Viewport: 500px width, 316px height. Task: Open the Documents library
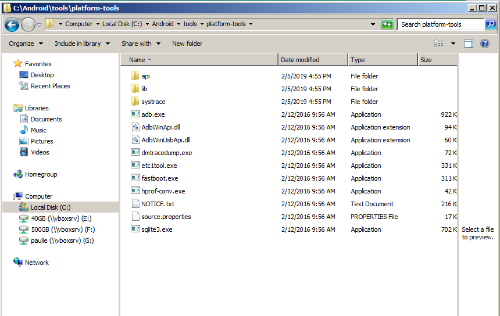tap(47, 119)
